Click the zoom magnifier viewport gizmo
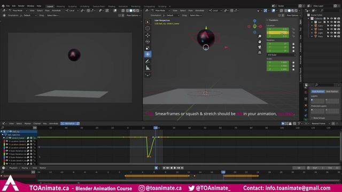This screenshot has width=342, height=192. [260, 36]
